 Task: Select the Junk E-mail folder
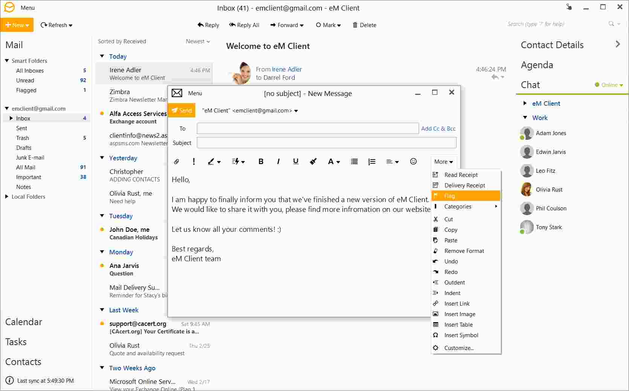(x=30, y=157)
